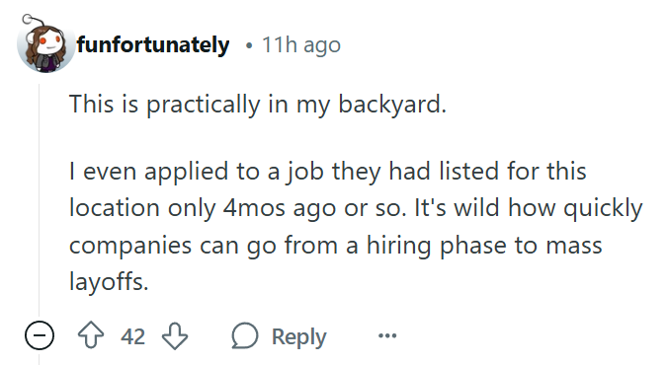
Task: Select the sentence 'This is practically in my backyard.'
Action: coord(258,104)
